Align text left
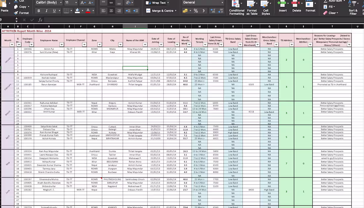 [x=104, y=11]
